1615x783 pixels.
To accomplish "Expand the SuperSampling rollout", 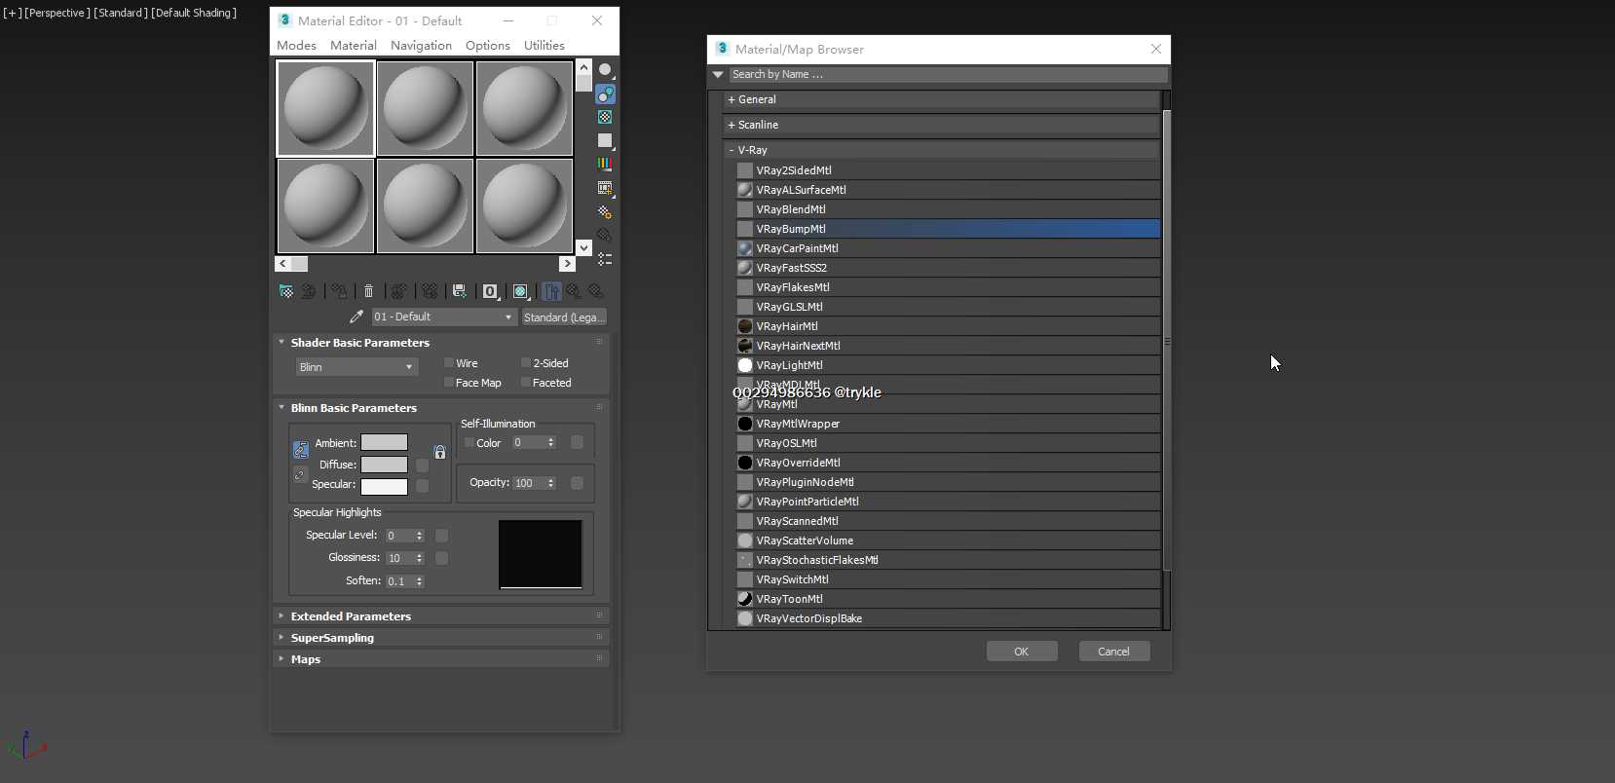I will click(332, 638).
